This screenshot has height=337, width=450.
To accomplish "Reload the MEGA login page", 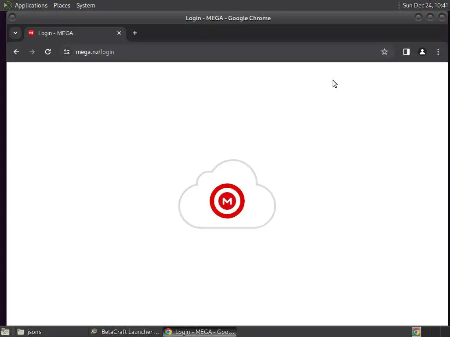I will click(48, 52).
